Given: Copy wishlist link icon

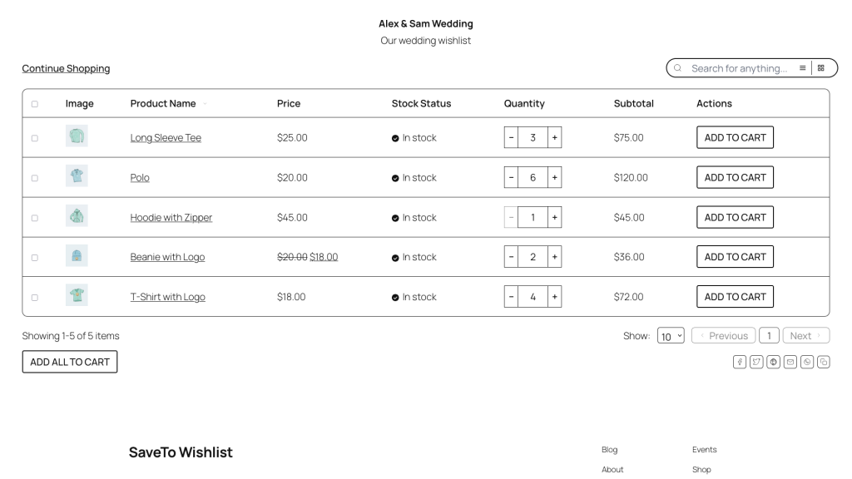Looking at the screenshot, I should pyautogui.click(x=824, y=363).
